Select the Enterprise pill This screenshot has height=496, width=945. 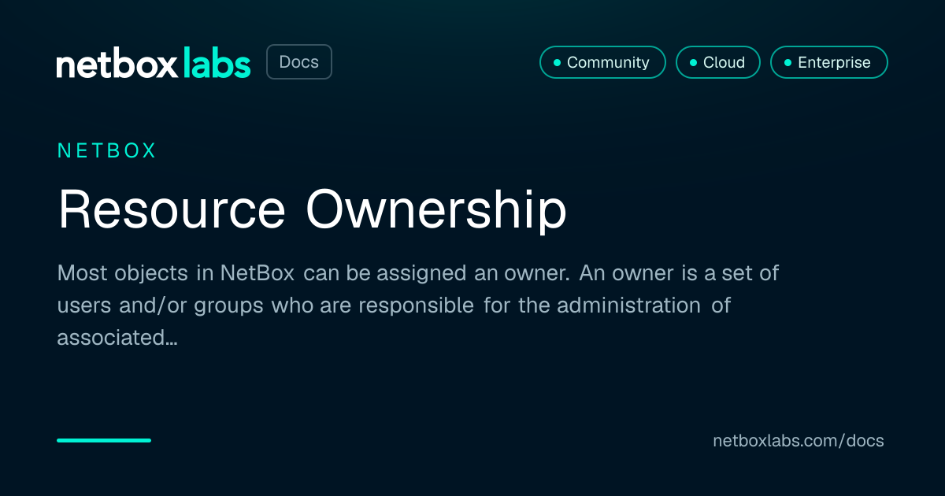828,62
